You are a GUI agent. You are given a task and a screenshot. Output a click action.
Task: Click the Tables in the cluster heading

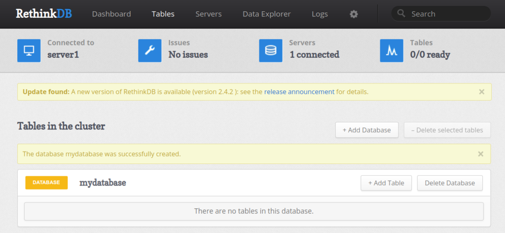(x=61, y=126)
